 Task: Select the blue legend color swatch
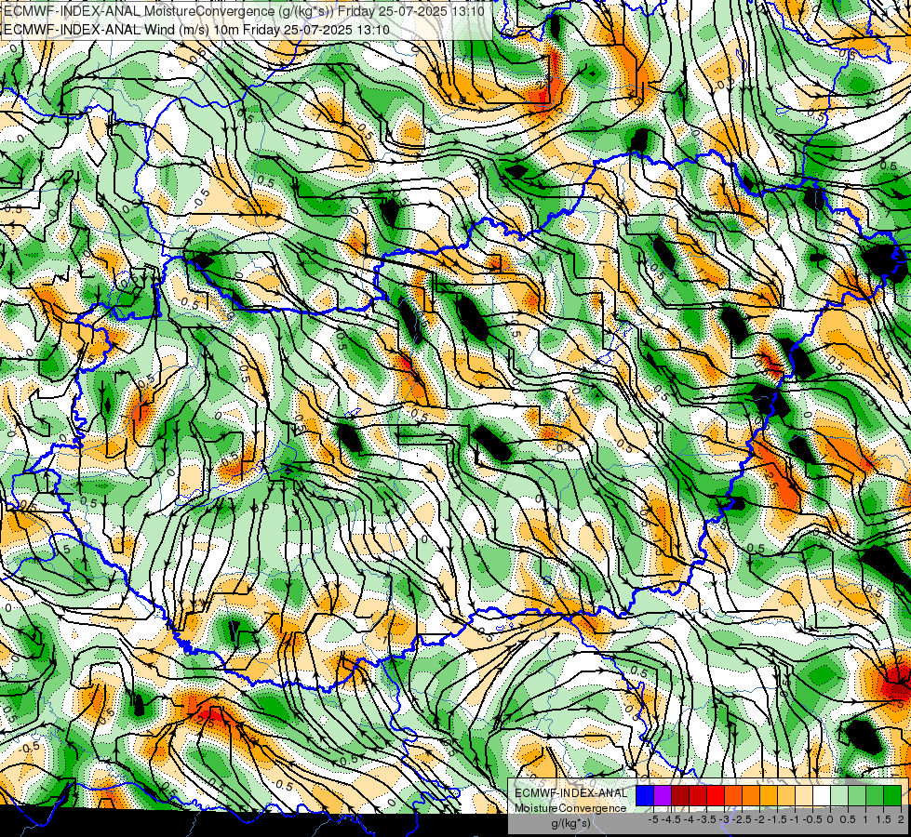click(645, 796)
